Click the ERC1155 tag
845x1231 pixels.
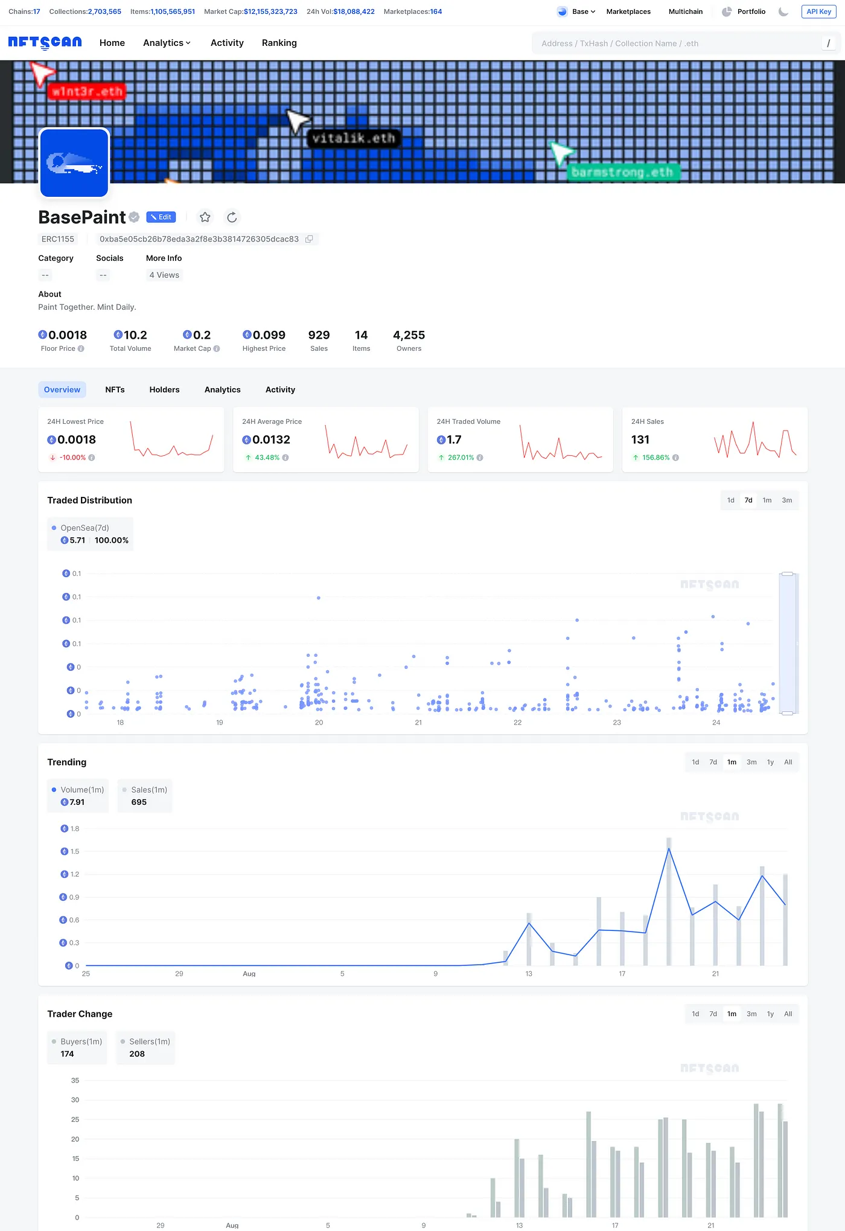[58, 239]
